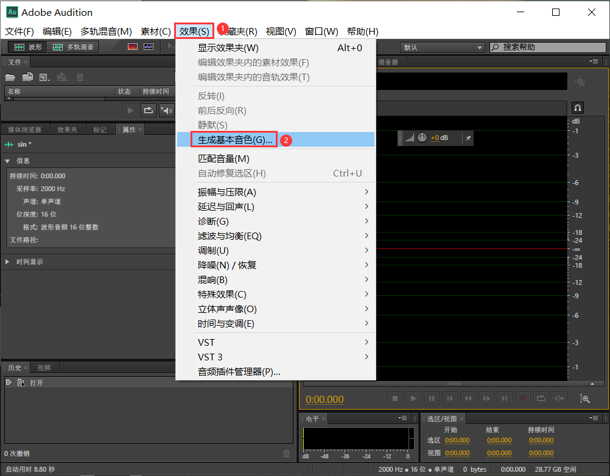This screenshot has width=610, height=476.
Task: Expand 时间与变调(E) submenu
Action: 275,324
